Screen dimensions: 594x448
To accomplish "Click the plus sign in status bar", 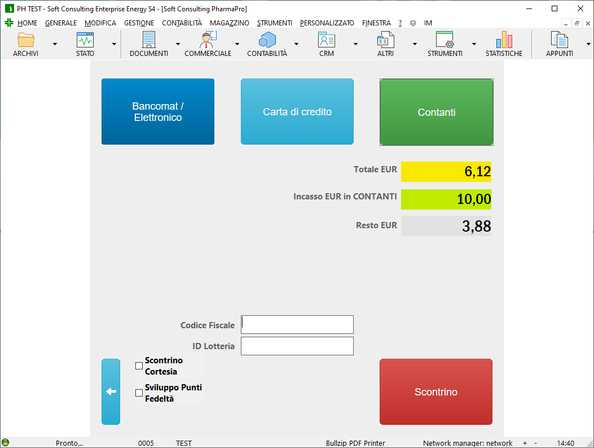I will pos(525,443).
